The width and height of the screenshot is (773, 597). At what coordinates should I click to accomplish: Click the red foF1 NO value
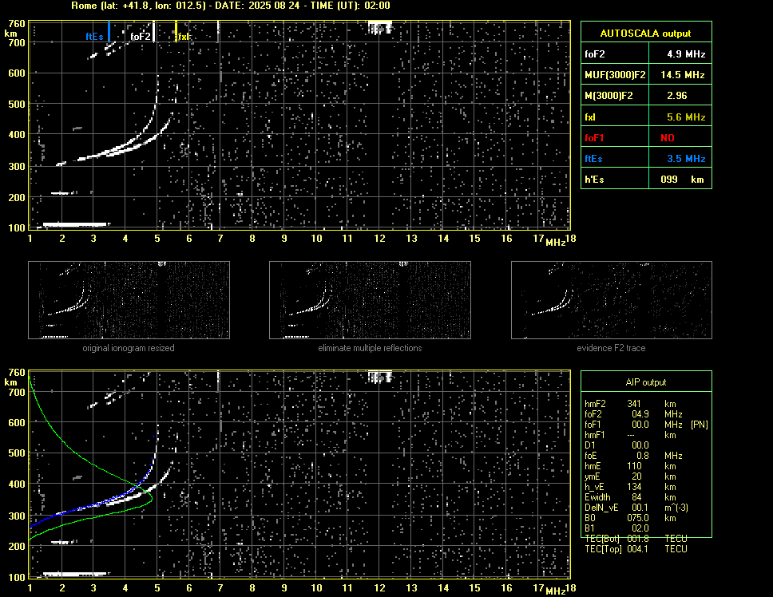pyautogui.click(x=668, y=138)
